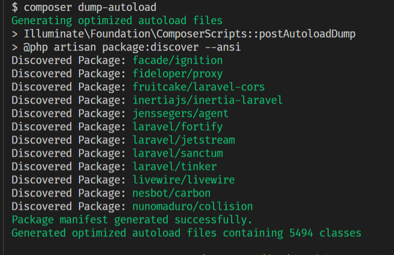
Task: Click the nunomaduro/collision package name
Action: pos(192,207)
